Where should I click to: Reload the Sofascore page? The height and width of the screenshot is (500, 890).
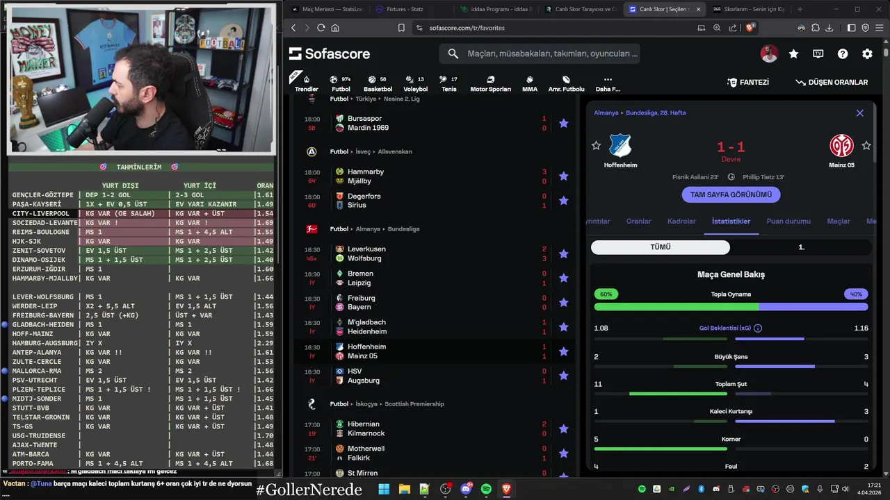click(321, 28)
